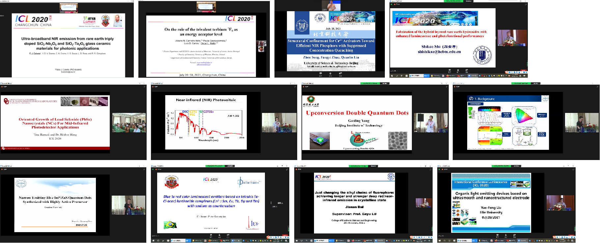Open chat under the Israel de Assunção slide
Screen dimensions: 600x243
[x=211, y=236]
